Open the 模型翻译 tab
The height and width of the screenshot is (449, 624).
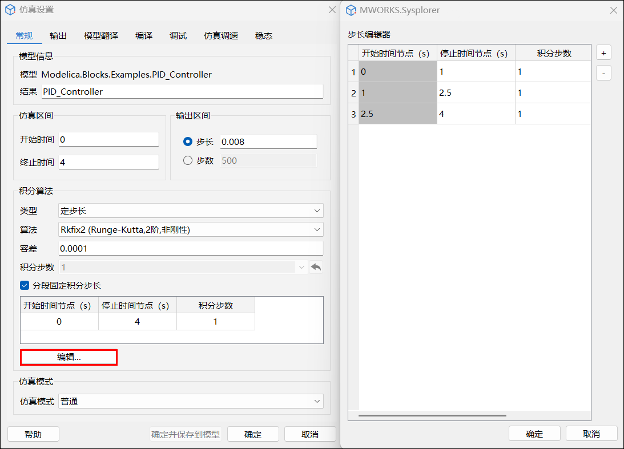[101, 35]
